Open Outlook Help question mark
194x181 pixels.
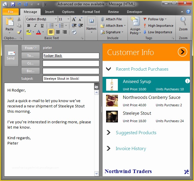[x=188, y=11]
